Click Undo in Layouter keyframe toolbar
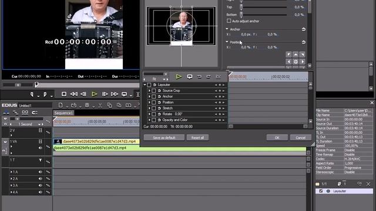 [199, 77]
